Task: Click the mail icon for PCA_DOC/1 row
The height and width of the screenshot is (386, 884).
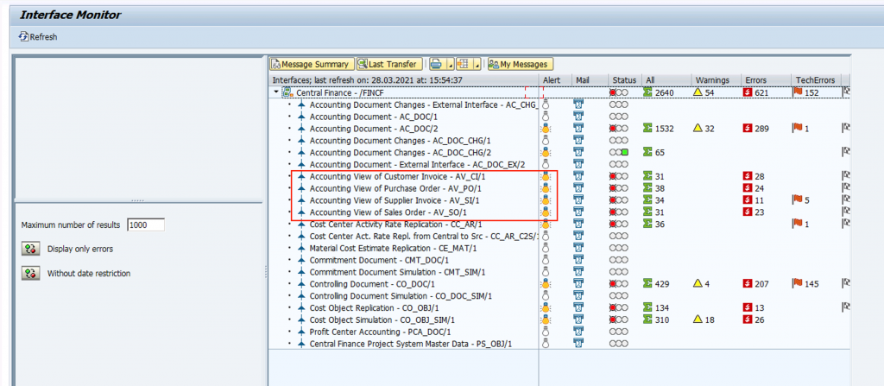Action: pos(578,332)
